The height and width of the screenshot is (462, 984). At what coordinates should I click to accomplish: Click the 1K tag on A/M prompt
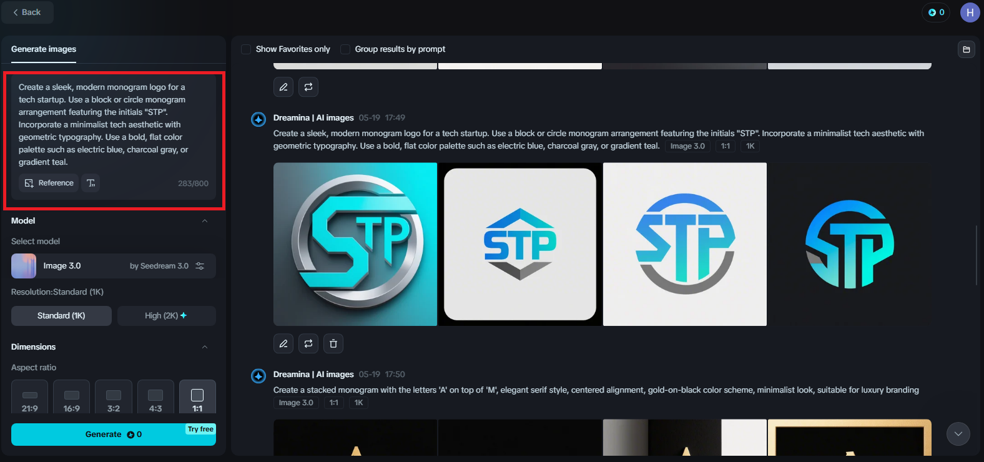pos(359,403)
